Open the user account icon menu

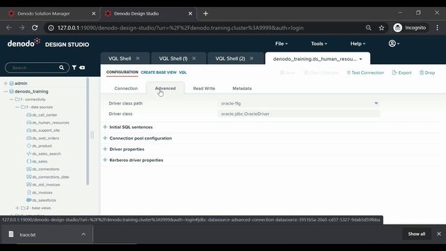(x=394, y=43)
